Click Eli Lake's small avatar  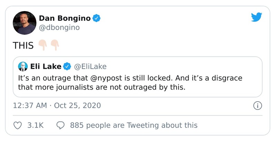tap(23, 66)
